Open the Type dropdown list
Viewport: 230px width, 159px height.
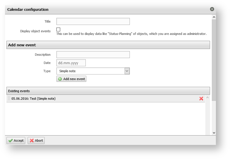coord(127,71)
